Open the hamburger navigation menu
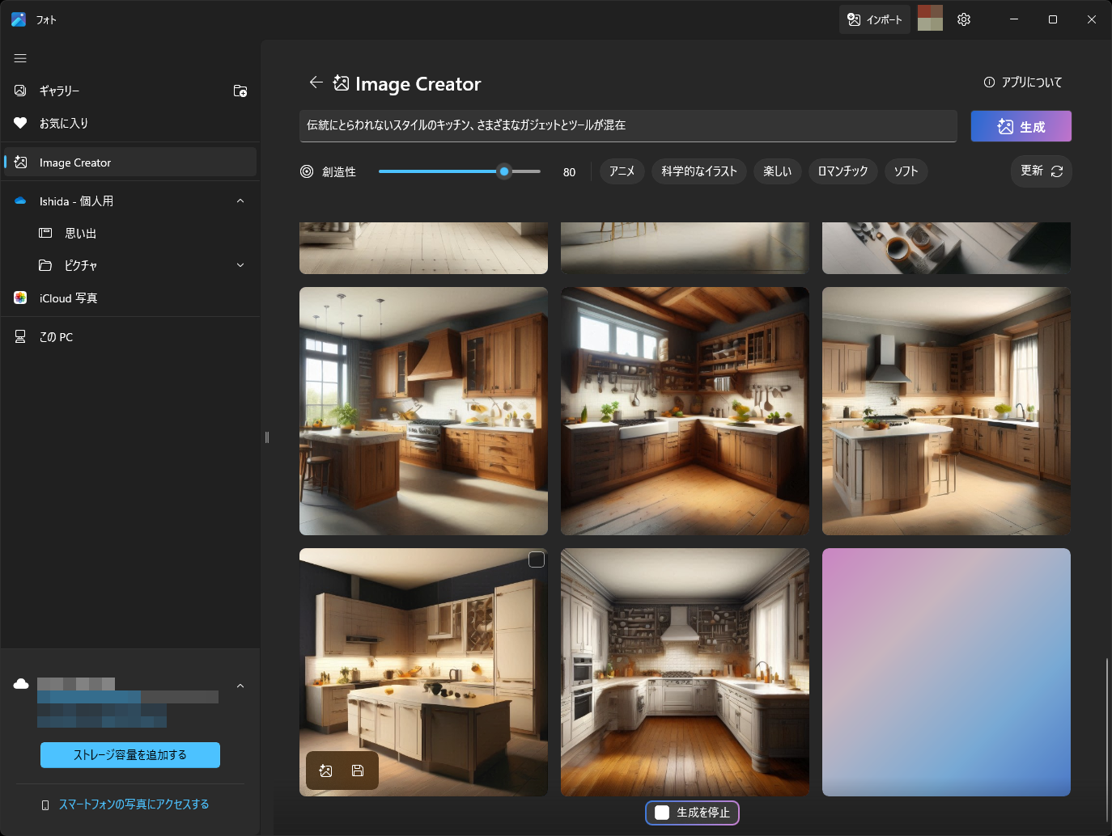 [x=20, y=58]
